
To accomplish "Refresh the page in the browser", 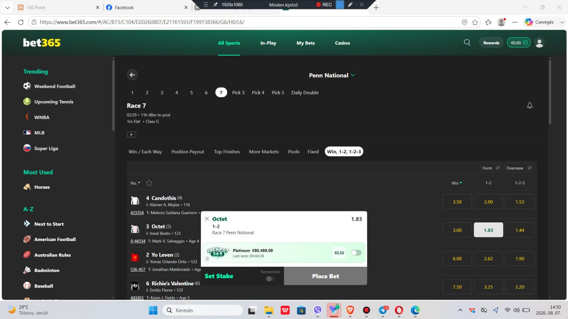I will pos(20,22).
